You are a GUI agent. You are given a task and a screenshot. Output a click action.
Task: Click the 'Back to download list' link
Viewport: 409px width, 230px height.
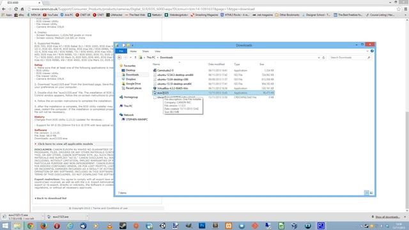51,198
